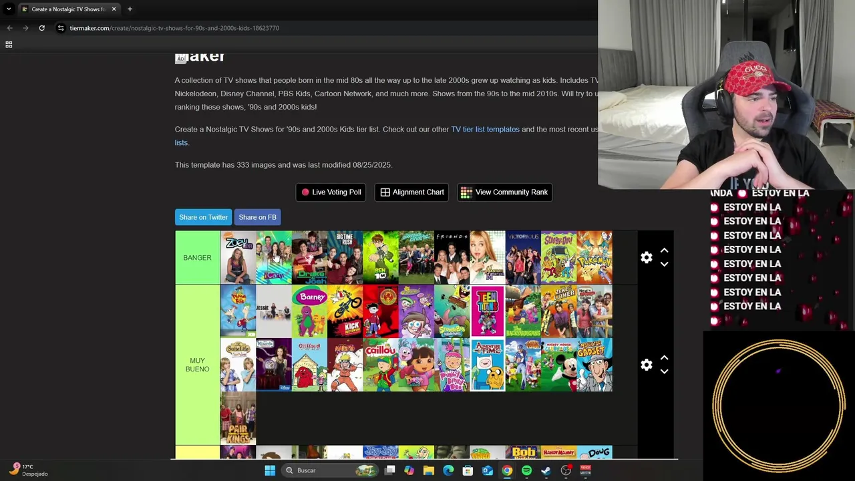Viewport: 855px width, 481px height.
Task: Open the apps grid in the bookmarks bar
Action: coord(9,45)
